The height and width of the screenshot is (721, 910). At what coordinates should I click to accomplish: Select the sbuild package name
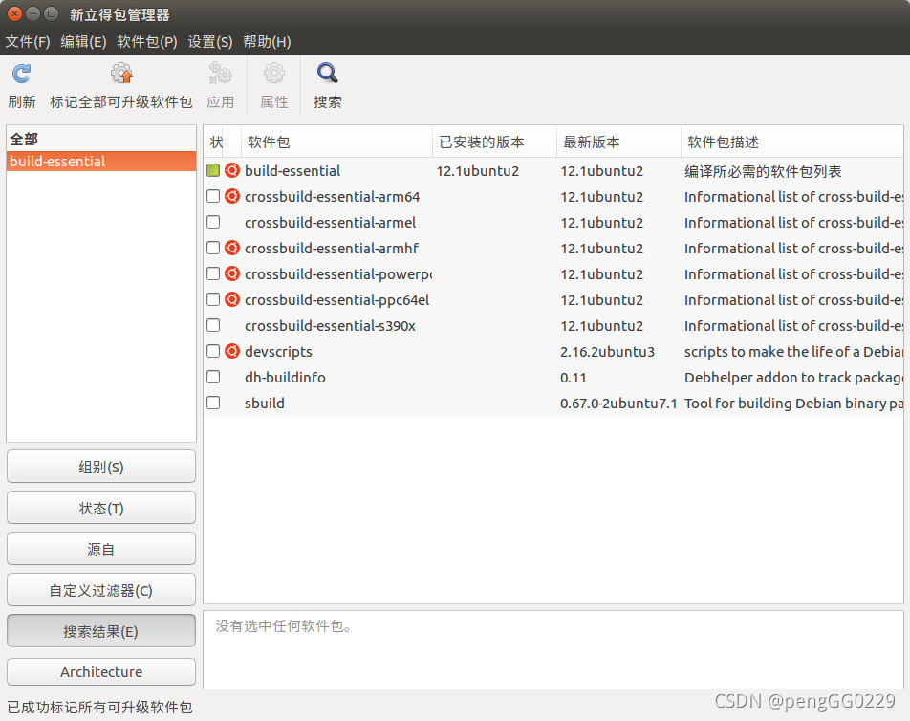(264, 404)
